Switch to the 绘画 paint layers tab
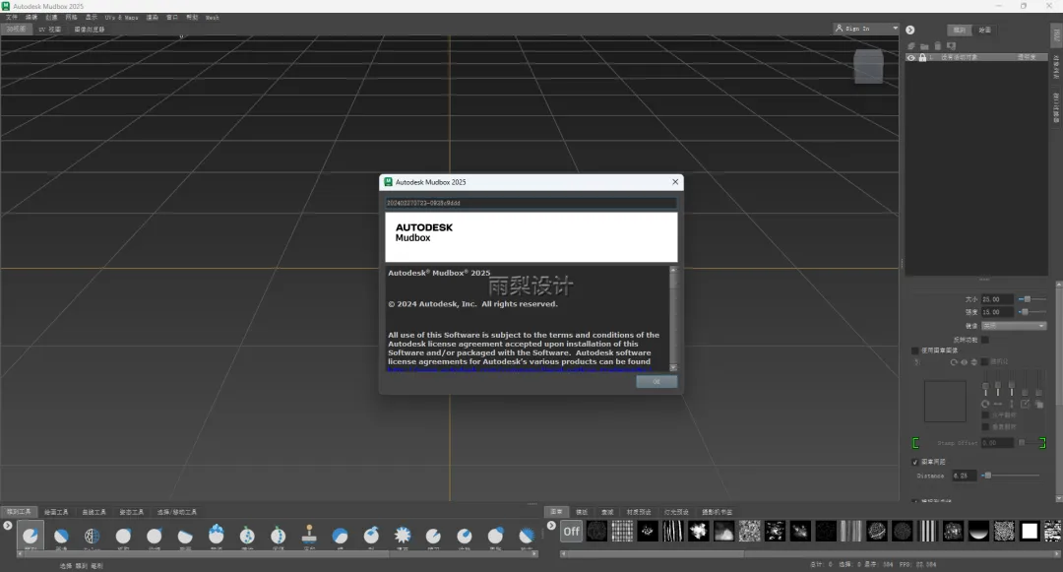 [985, 30]
